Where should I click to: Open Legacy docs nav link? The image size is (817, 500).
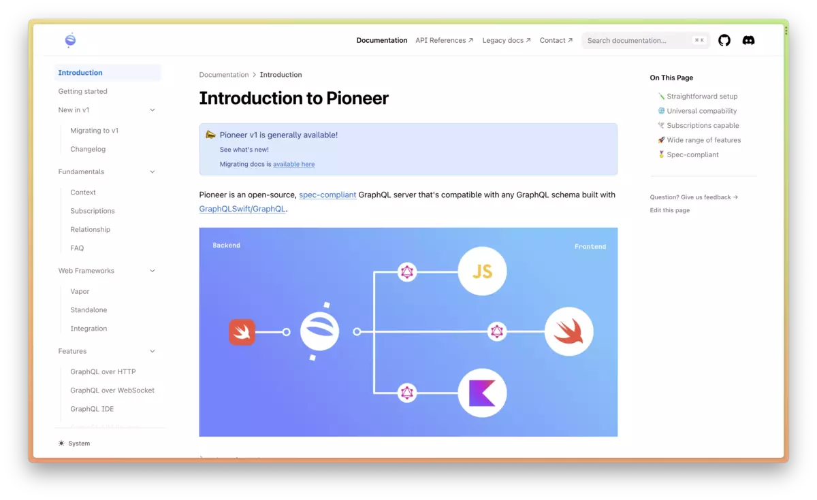point(507,40)
